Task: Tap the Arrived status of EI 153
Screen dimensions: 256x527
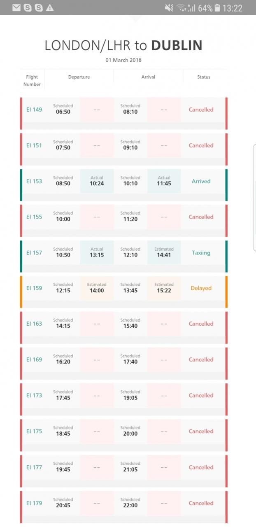Action: pos(201,181)
